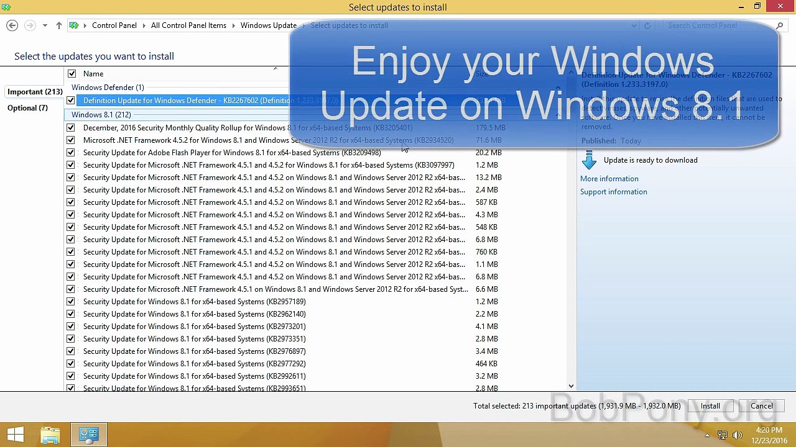This screenshot has width=796, height=447.
Task: Navigate to Control Panel breadcrumb
Action: 114,25
